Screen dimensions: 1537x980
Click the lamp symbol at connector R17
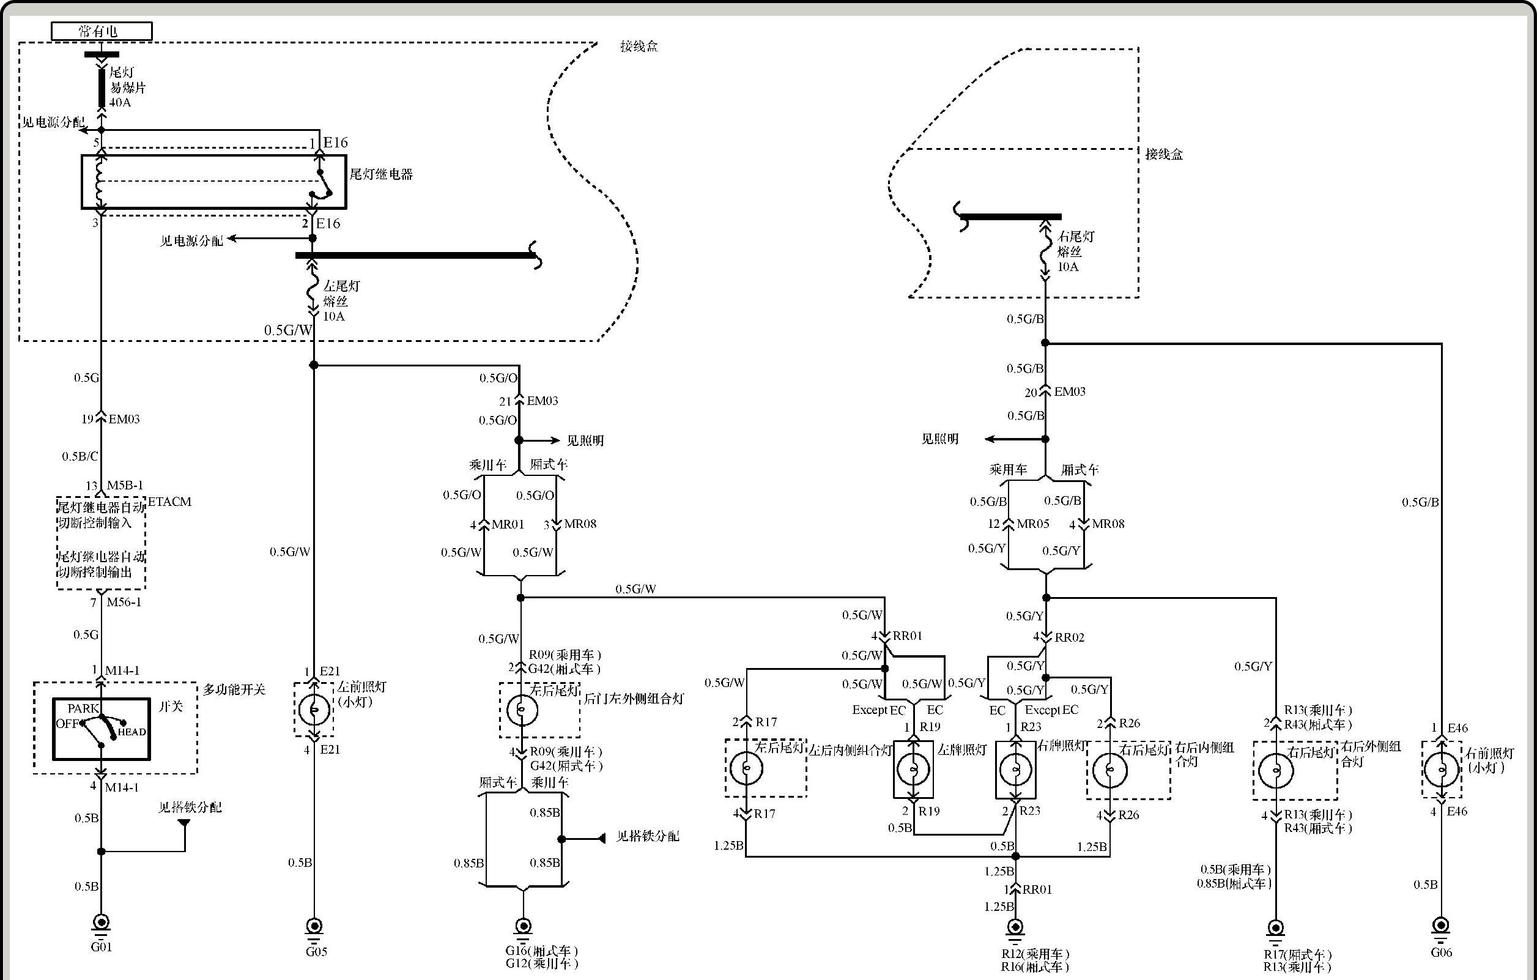[746, 768]
